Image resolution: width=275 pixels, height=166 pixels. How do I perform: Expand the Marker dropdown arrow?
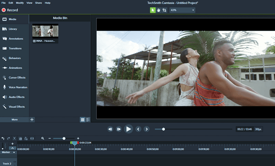(14, 152)
